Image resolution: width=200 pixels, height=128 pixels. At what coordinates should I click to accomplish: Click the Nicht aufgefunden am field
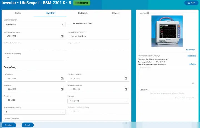coord(34,47)
